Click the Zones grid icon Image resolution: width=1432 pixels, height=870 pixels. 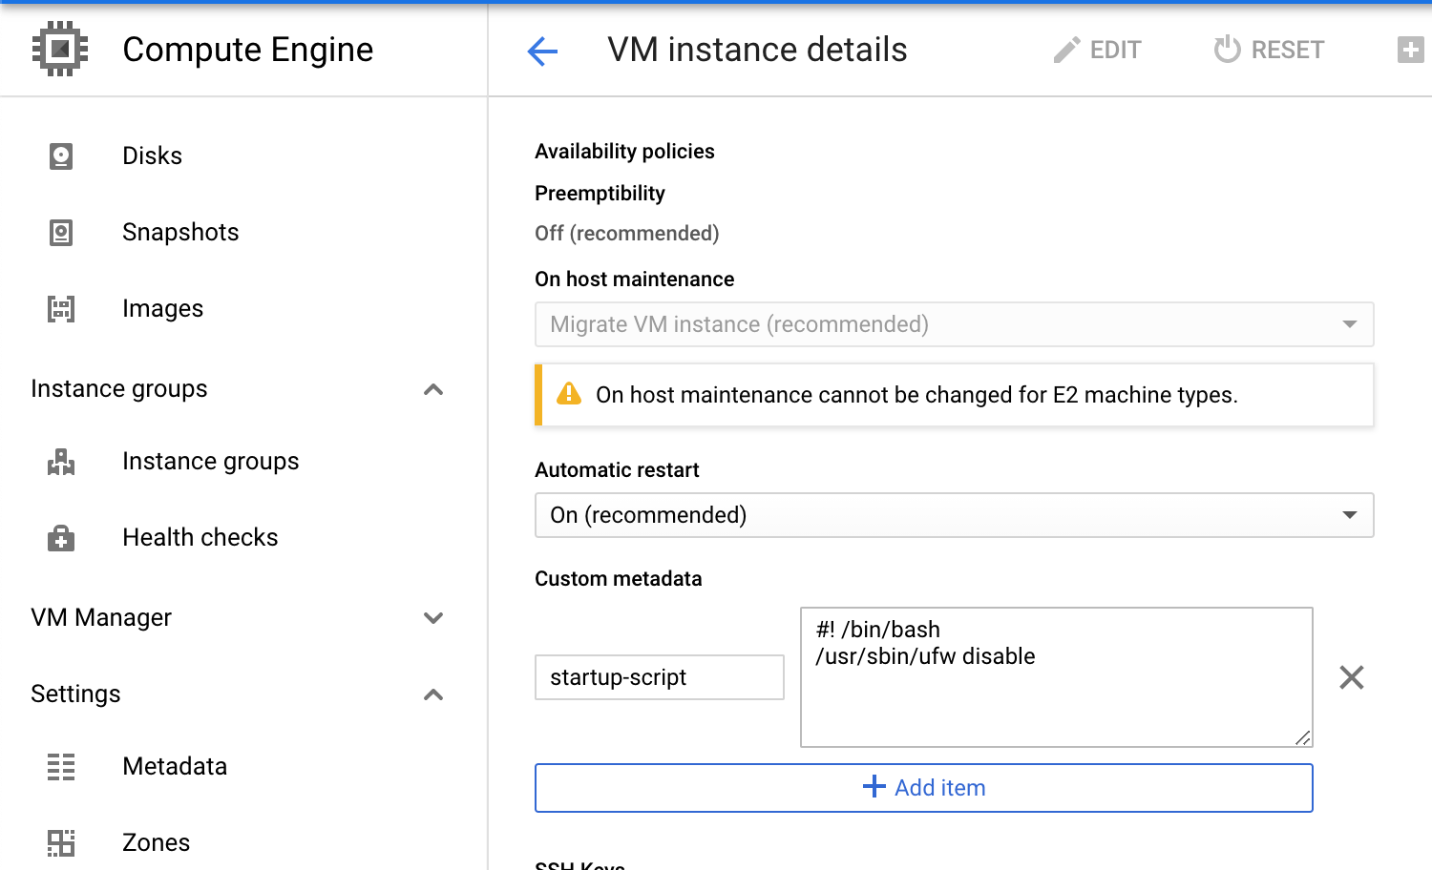point(61,842)
